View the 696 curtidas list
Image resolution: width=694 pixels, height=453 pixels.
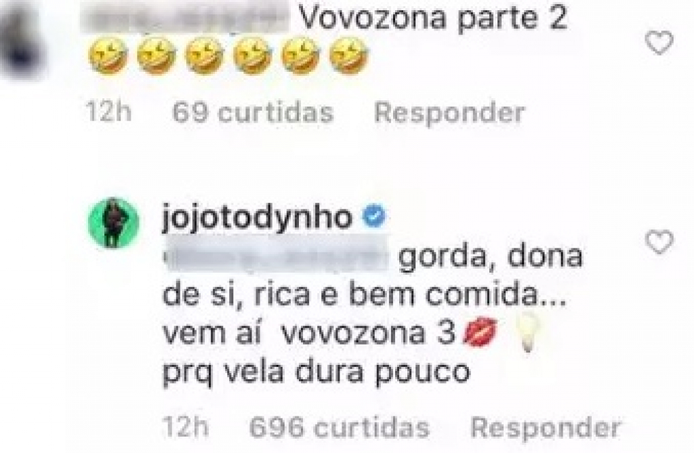(x=339, y=427)
